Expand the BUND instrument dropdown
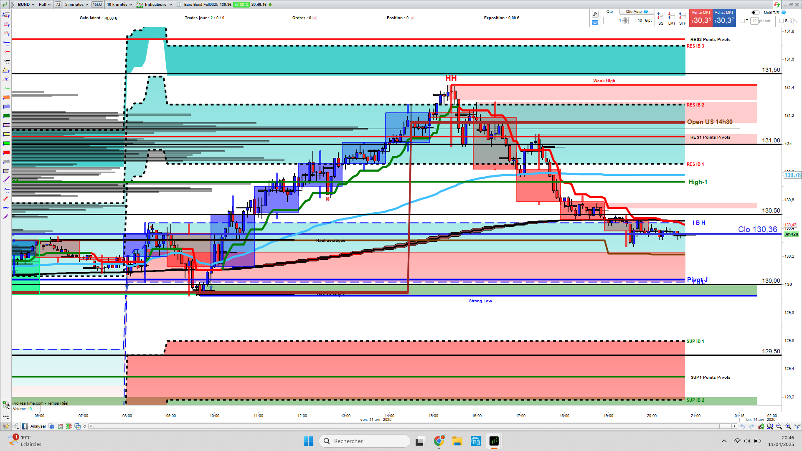 coord(26,5)
